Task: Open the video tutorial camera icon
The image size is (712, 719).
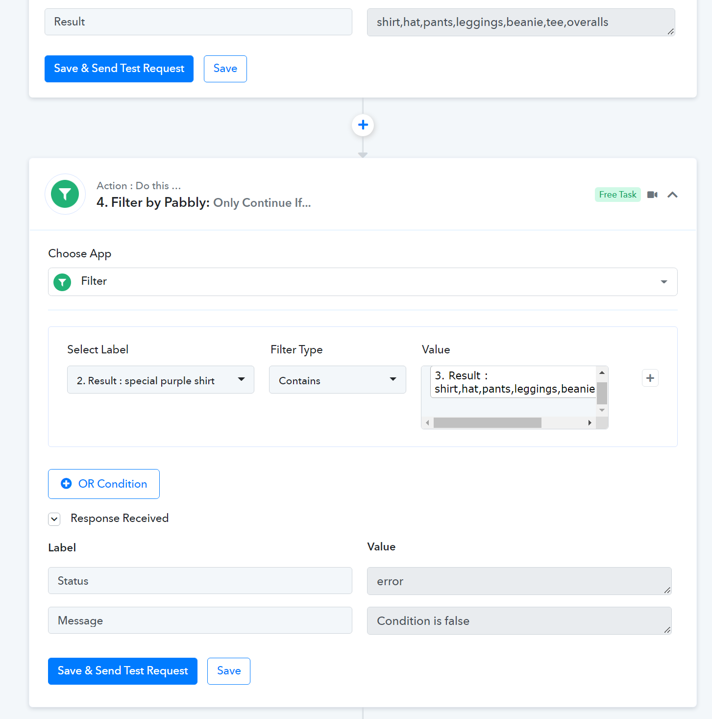Action: tap(652, 195)
